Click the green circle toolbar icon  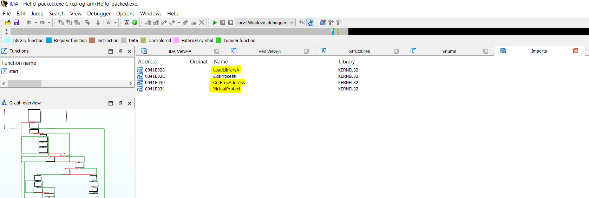point(135,22)
